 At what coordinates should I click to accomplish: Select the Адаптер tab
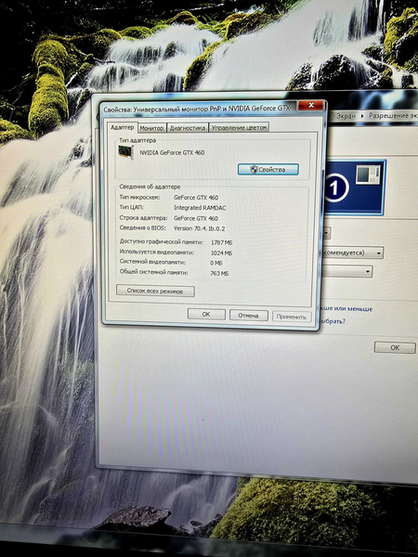tap(122, 127)
